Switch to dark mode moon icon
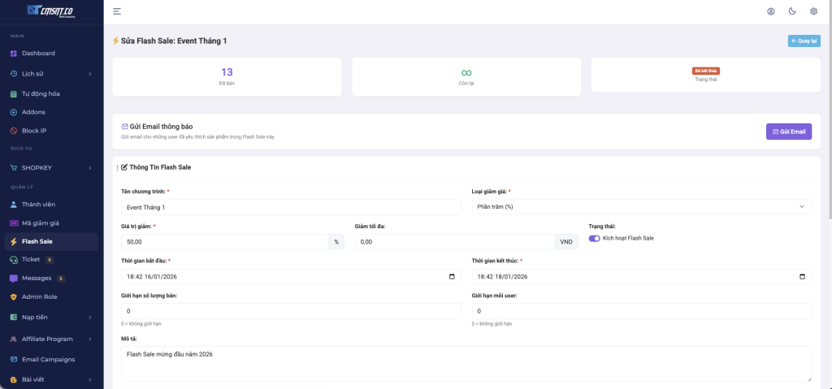 tap(792, 11)
